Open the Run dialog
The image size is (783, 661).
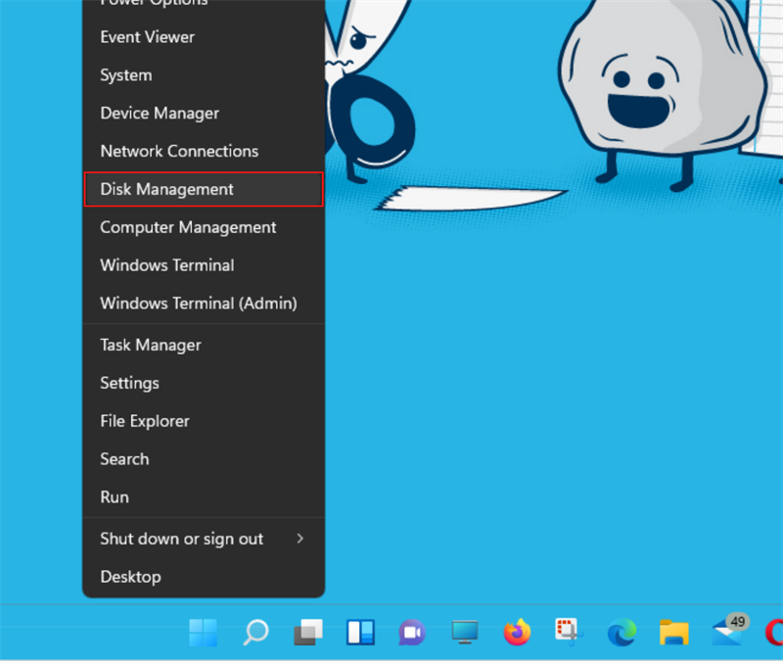[114, 496]
